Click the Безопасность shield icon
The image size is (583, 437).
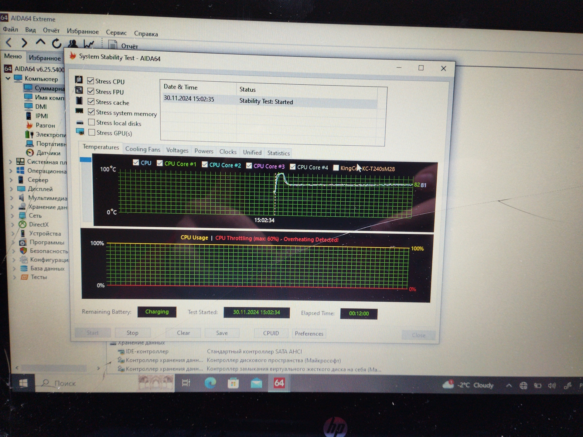click(23, 251)
